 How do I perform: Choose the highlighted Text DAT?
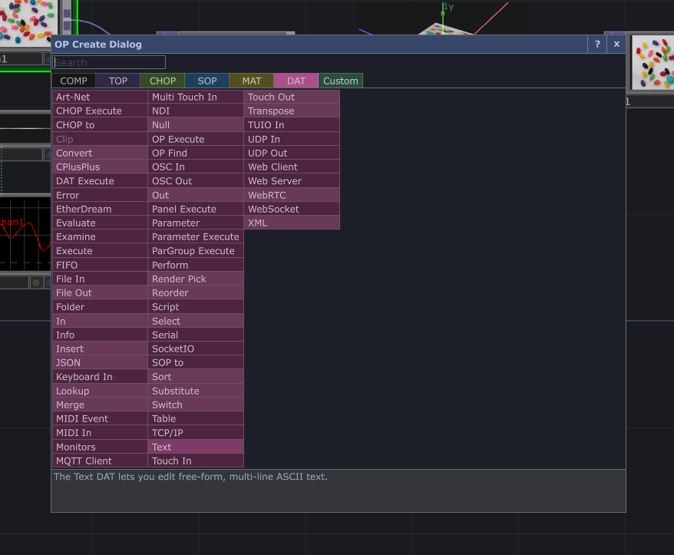[196, 447]
